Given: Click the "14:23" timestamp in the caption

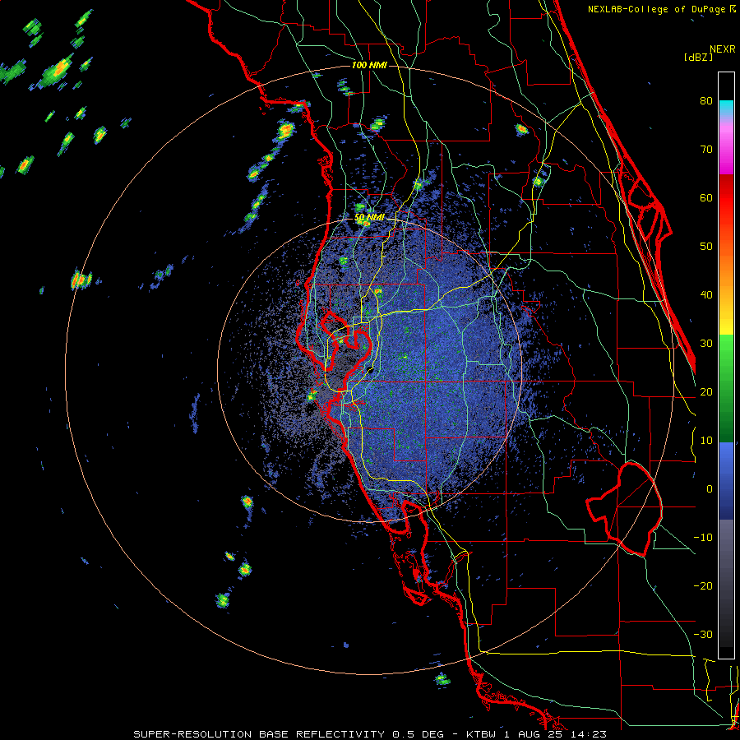Looking at the screenshot, I should pos(588,734).
